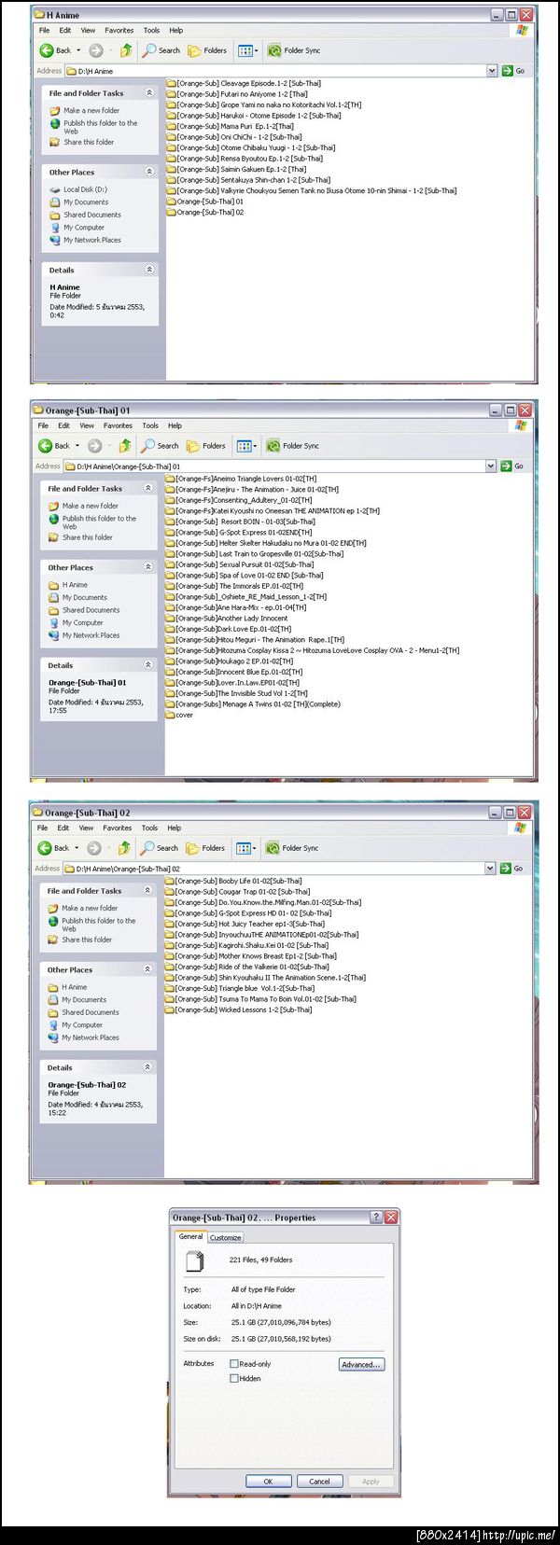
Task: Open Views dropdown in H Anime window
Action: (x=246, y=50)
